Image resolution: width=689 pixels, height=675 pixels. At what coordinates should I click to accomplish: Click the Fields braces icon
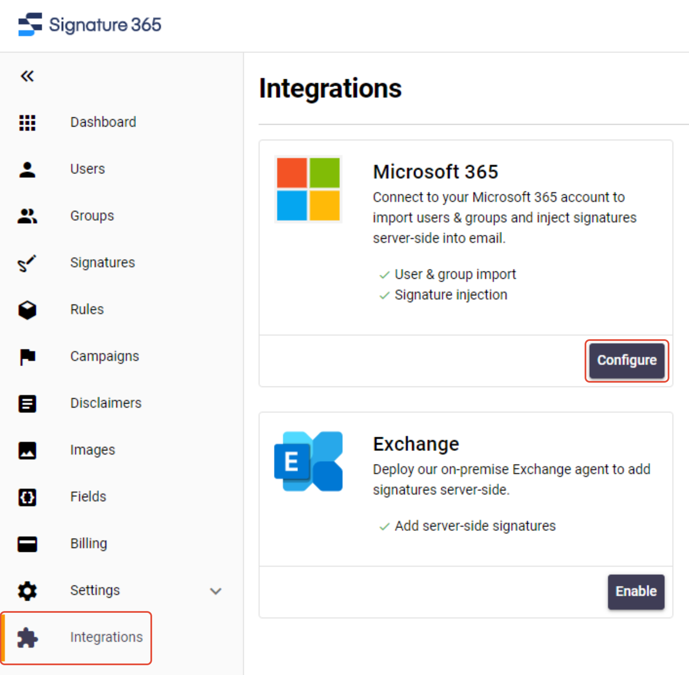pos(27,497)
